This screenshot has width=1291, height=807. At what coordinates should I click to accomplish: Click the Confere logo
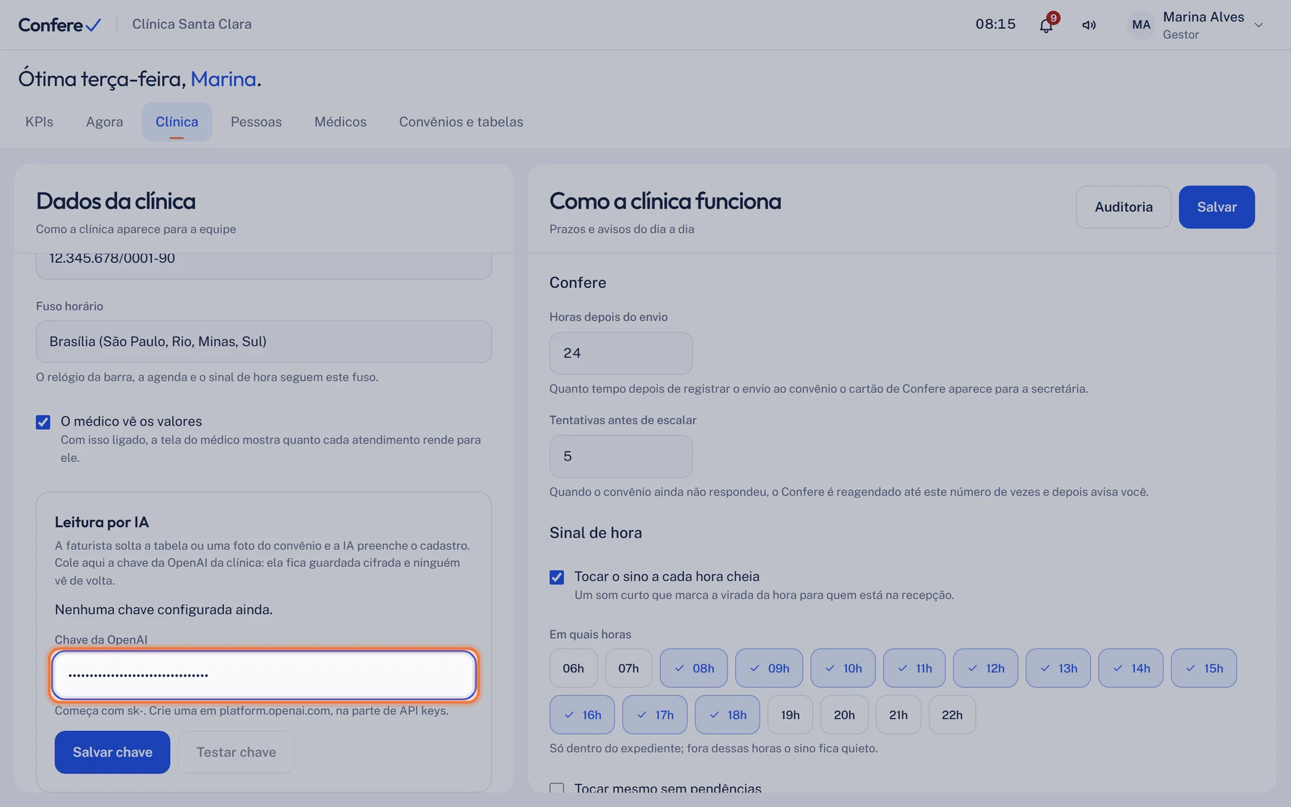60,25
